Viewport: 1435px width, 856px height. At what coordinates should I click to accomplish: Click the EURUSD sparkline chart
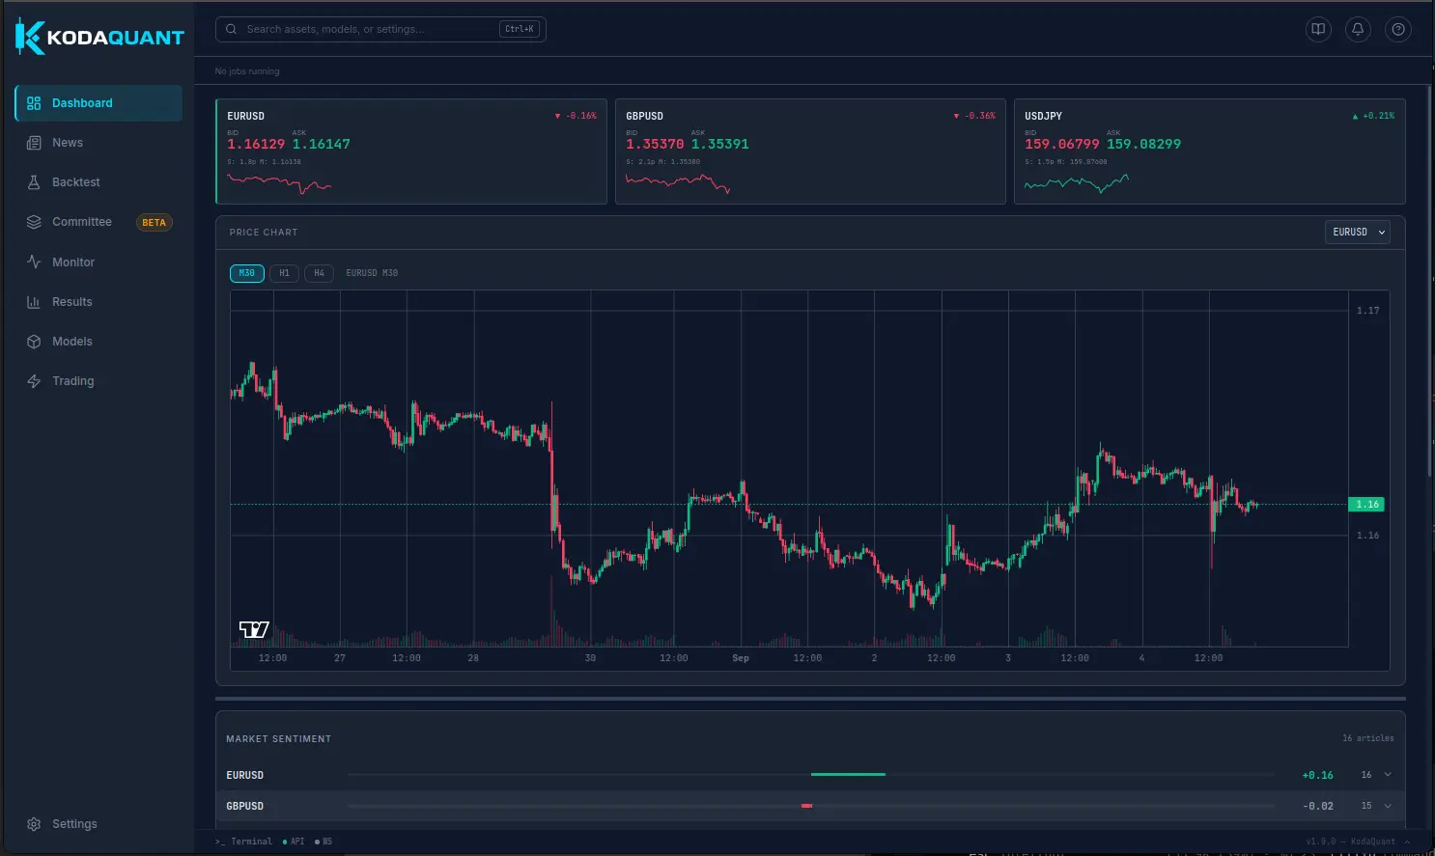click(x=279, y=184)
